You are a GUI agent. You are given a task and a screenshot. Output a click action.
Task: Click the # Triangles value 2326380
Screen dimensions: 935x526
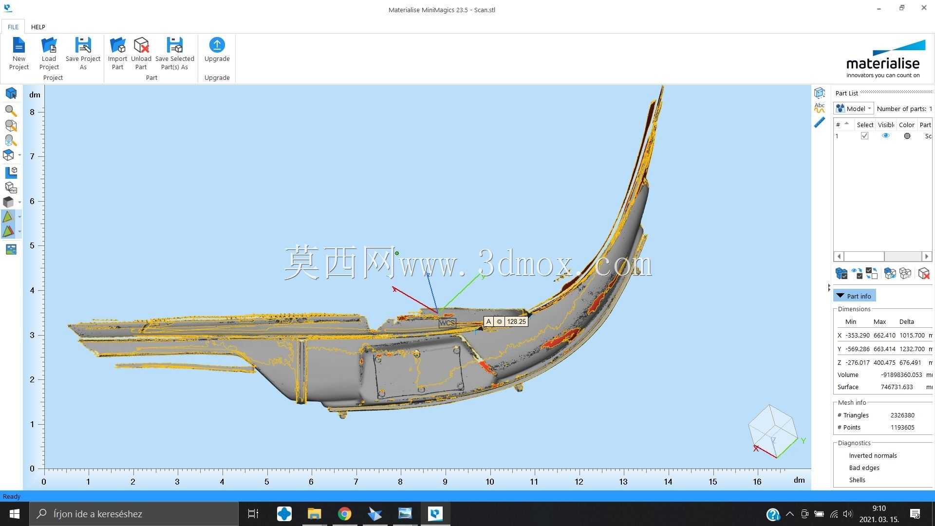click(902, 415)
